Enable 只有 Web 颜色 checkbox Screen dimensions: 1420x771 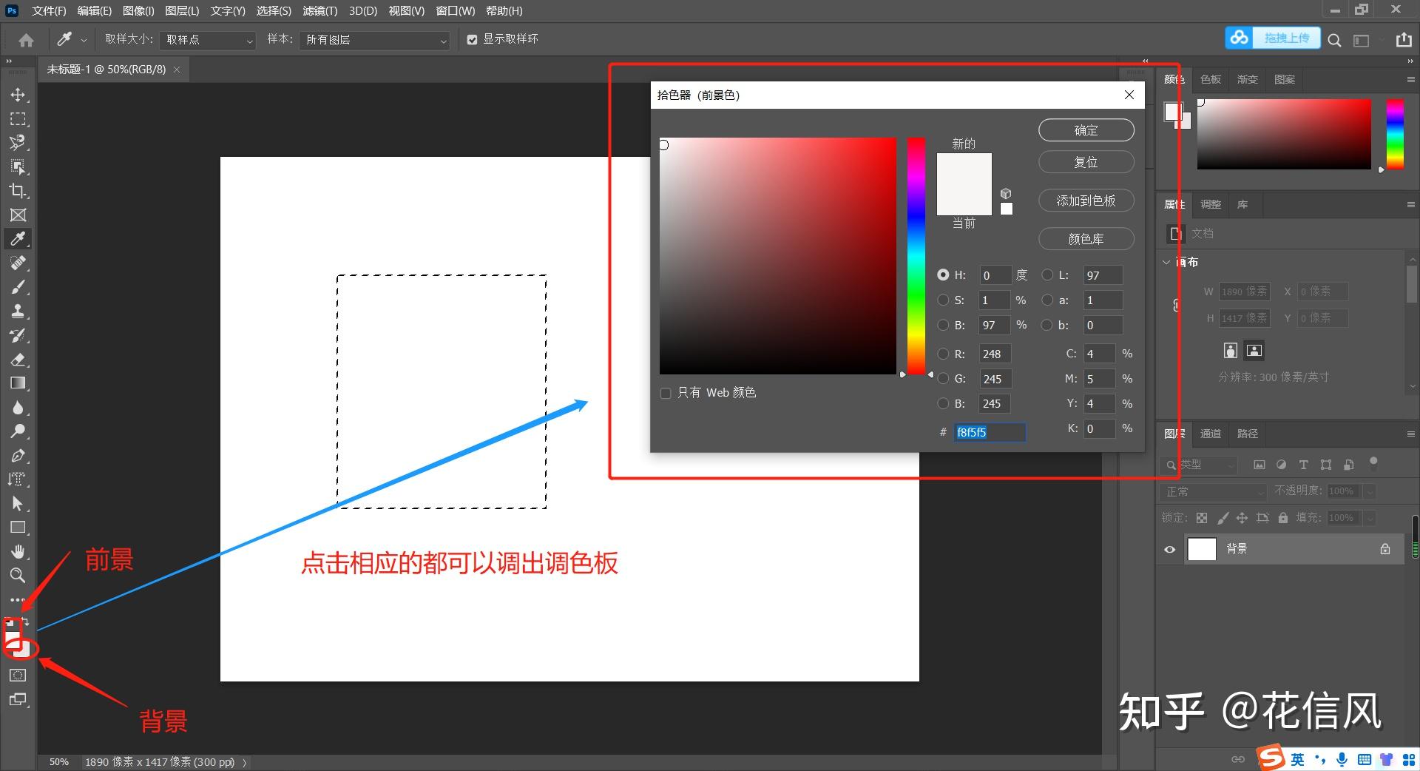point(666,393)
